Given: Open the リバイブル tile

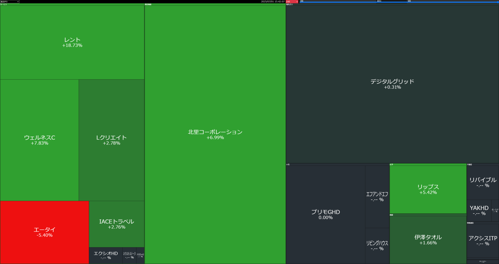Looking at the screenshot, I should click(x=483, y=183).
